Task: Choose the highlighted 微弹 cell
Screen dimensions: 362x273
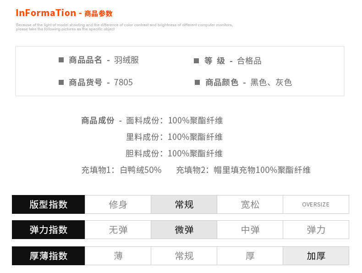Action: (x=184, y=230)
